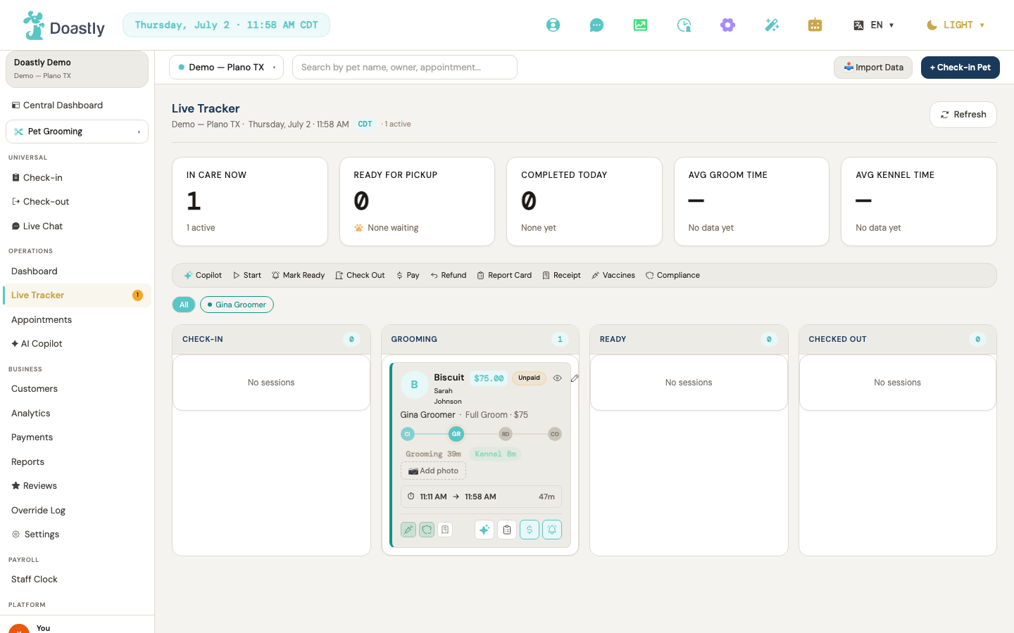
Task: Click the + Check-in Pet button
Action: click(960, 68)
